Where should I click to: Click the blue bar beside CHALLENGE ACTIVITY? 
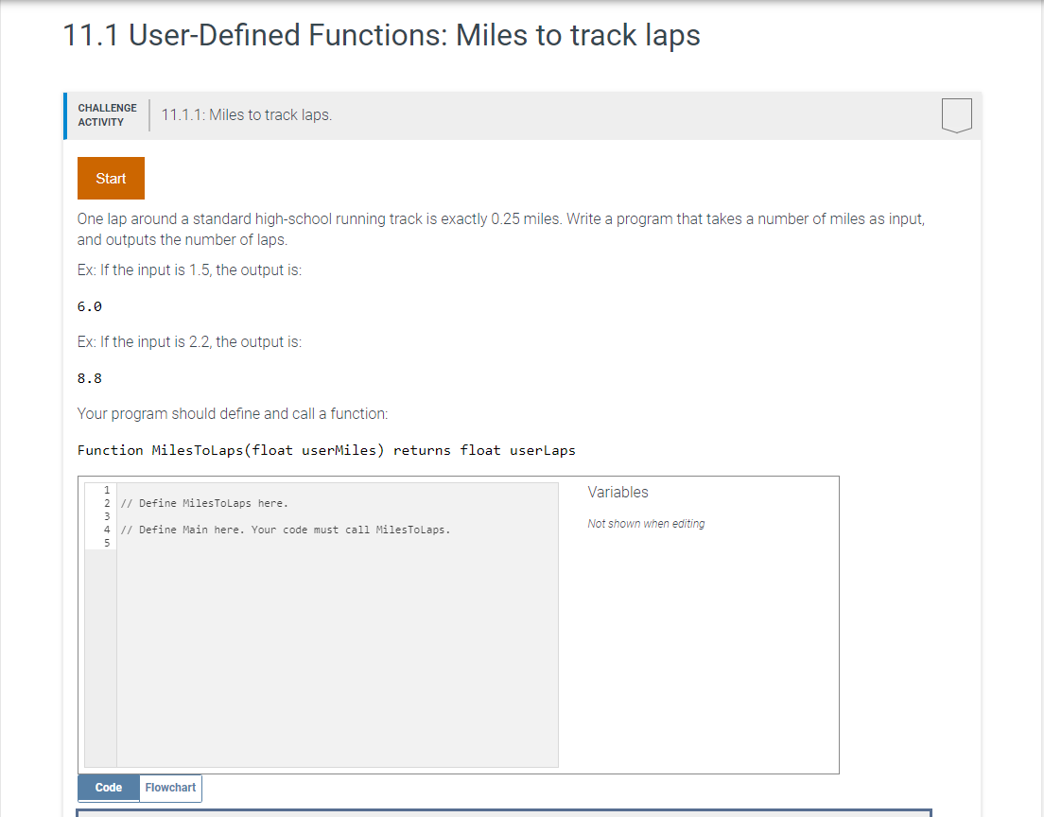coord(65,114)
